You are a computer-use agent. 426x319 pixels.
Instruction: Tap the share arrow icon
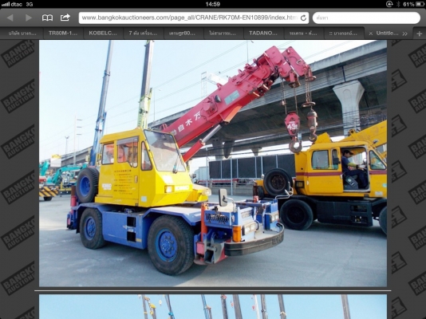pos(65,18)
